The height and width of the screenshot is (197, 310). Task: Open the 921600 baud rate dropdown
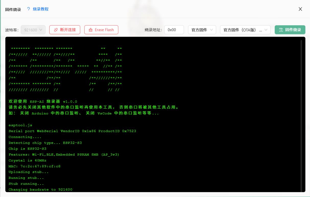tap(33, 30)
